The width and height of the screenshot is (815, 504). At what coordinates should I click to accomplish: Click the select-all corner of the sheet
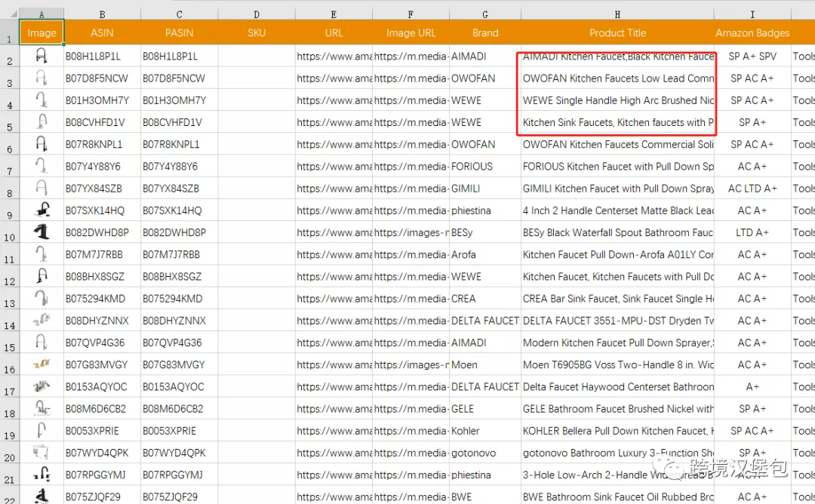coord(9,14)
